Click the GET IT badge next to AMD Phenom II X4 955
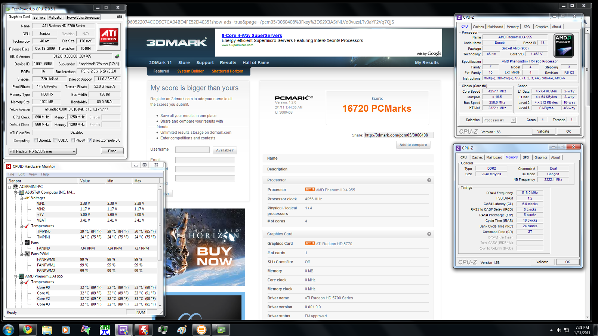Screen dimensions: 598x336 310,189
